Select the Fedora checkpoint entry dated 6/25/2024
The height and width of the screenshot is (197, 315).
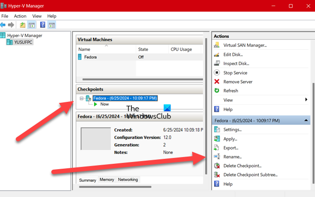pyautogui.click(x=125, y=98)
